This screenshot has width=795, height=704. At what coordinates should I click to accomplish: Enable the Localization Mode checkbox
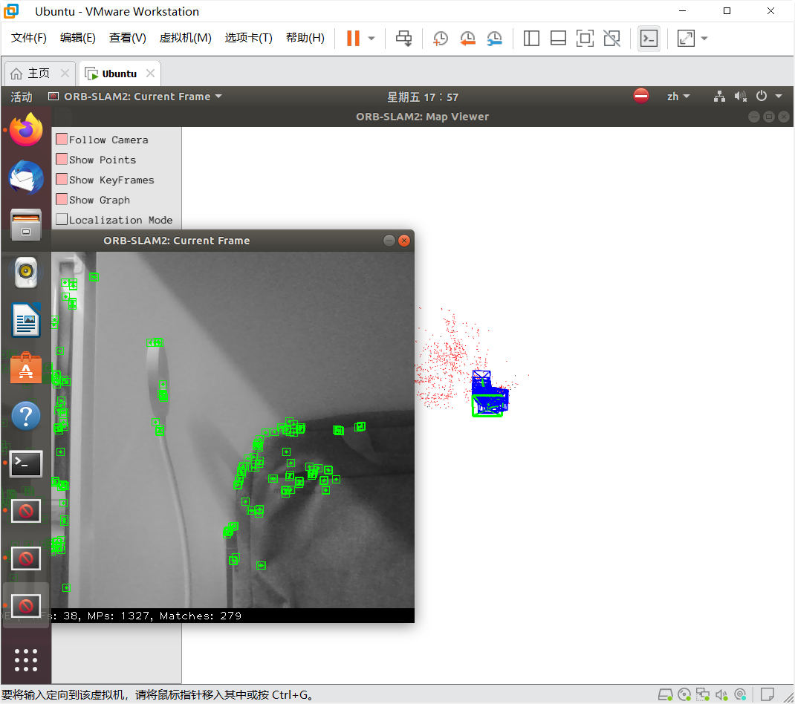(x=62, y=219)
